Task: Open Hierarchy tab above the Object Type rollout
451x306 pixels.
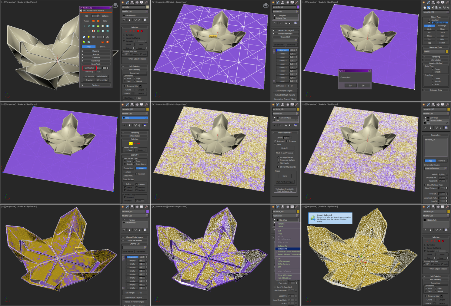Action: tap(433, 2)
